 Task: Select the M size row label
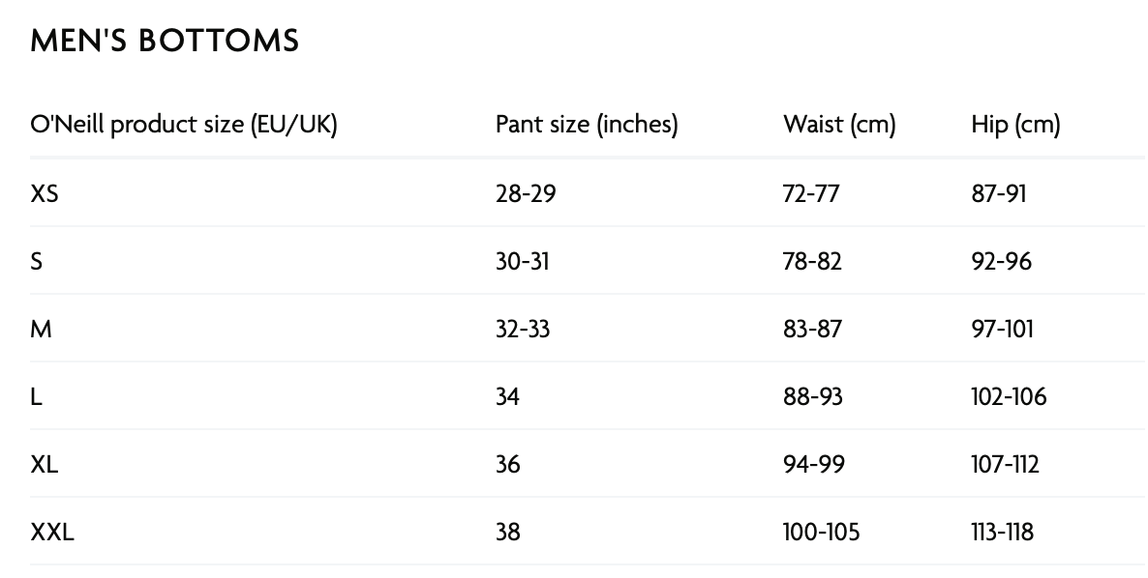tap(41, 329)
